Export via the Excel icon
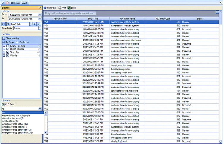 click(x=69, y=8)
